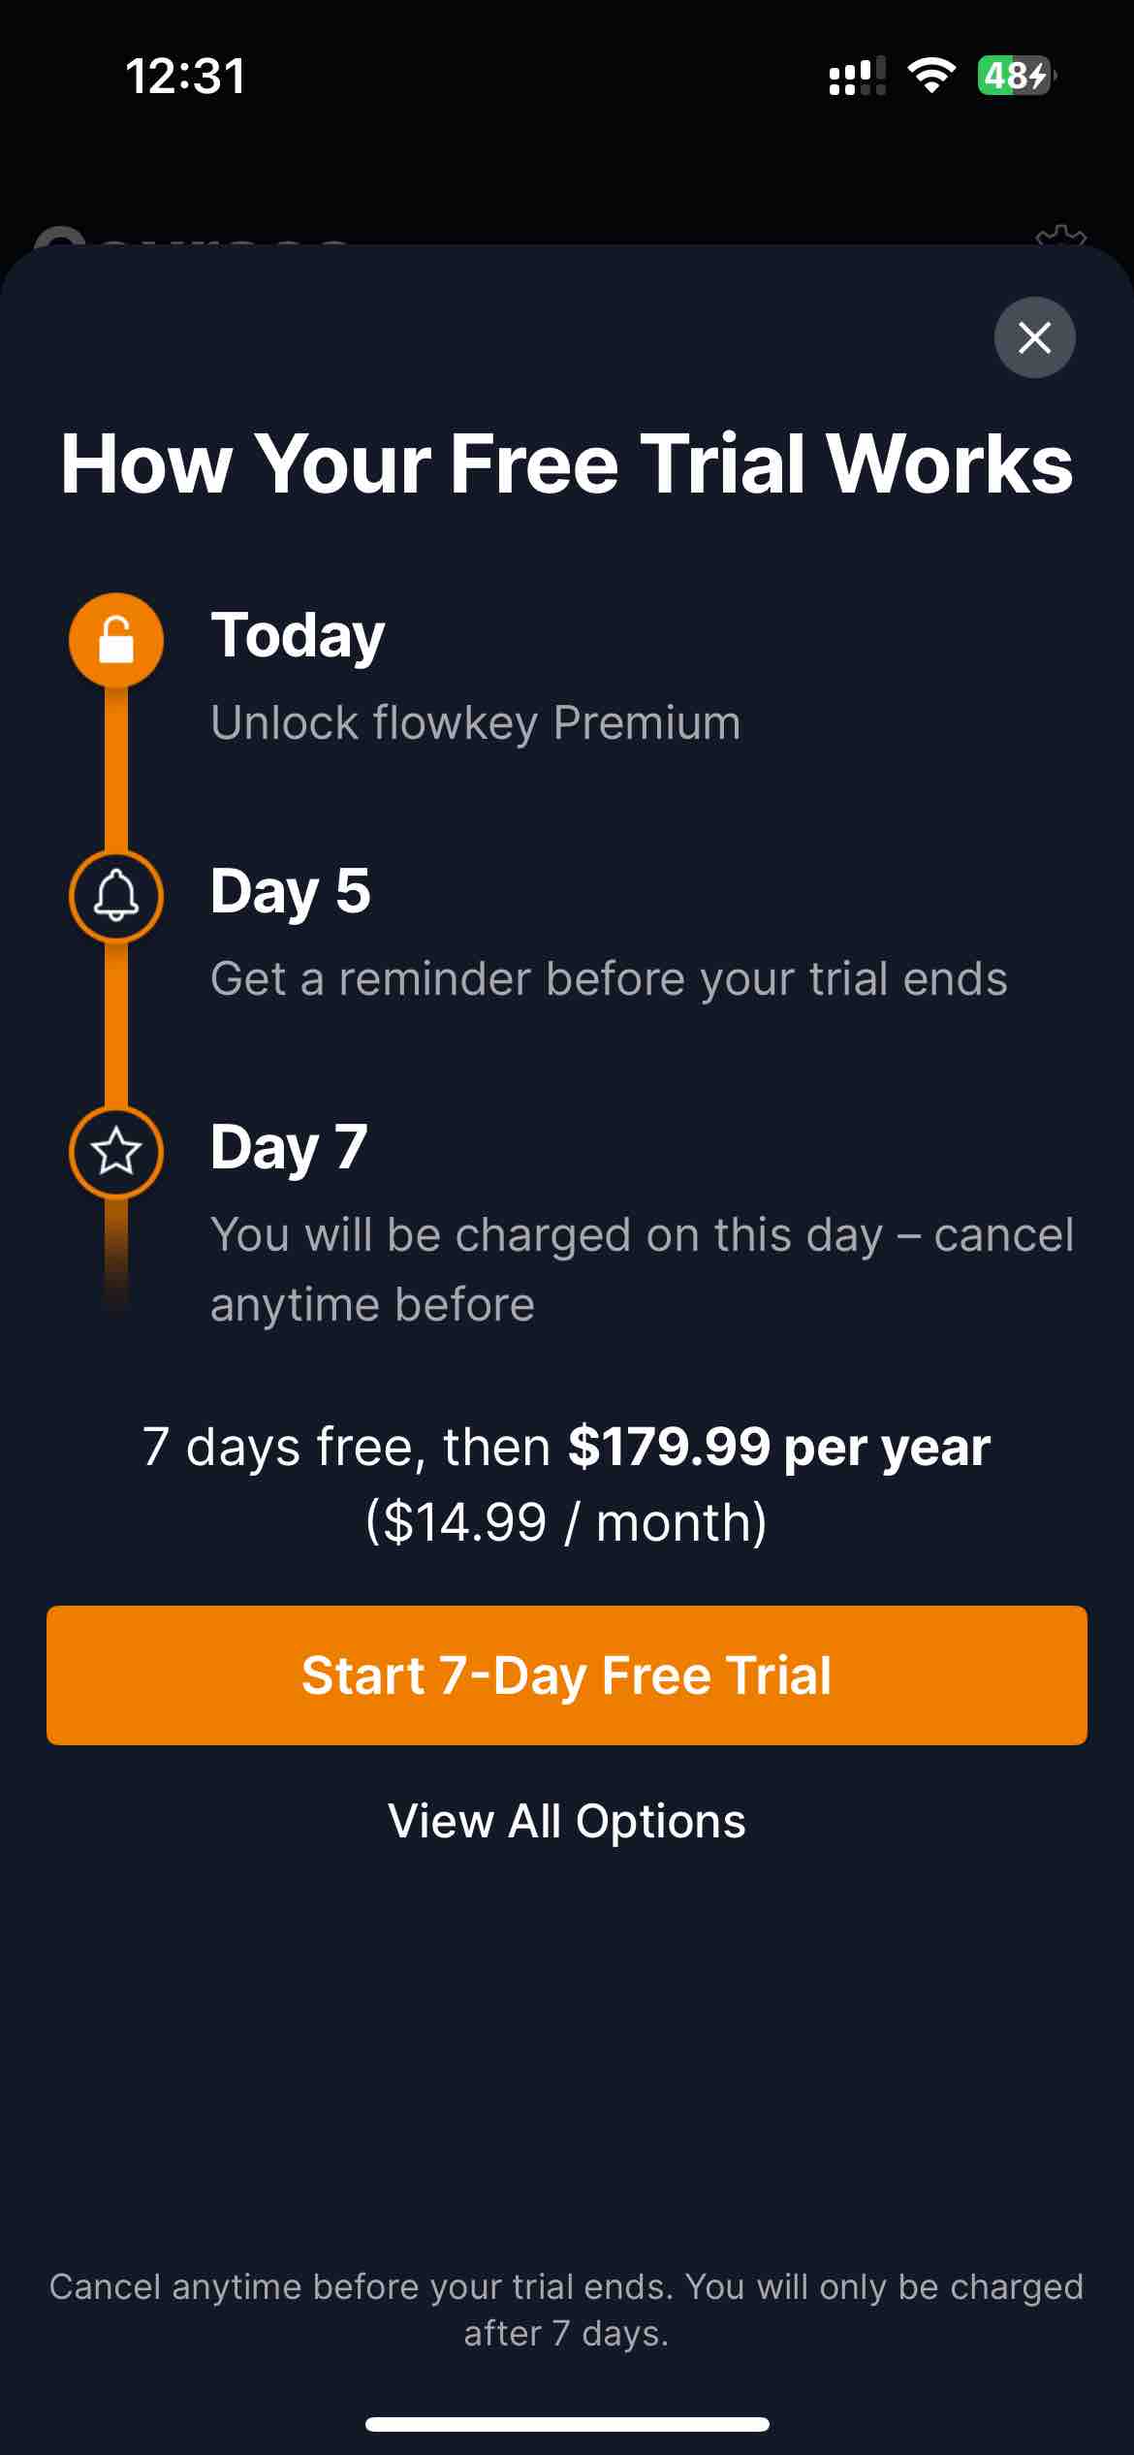
Task: Click the How Your Free Trial Works title
Action: 567,463
